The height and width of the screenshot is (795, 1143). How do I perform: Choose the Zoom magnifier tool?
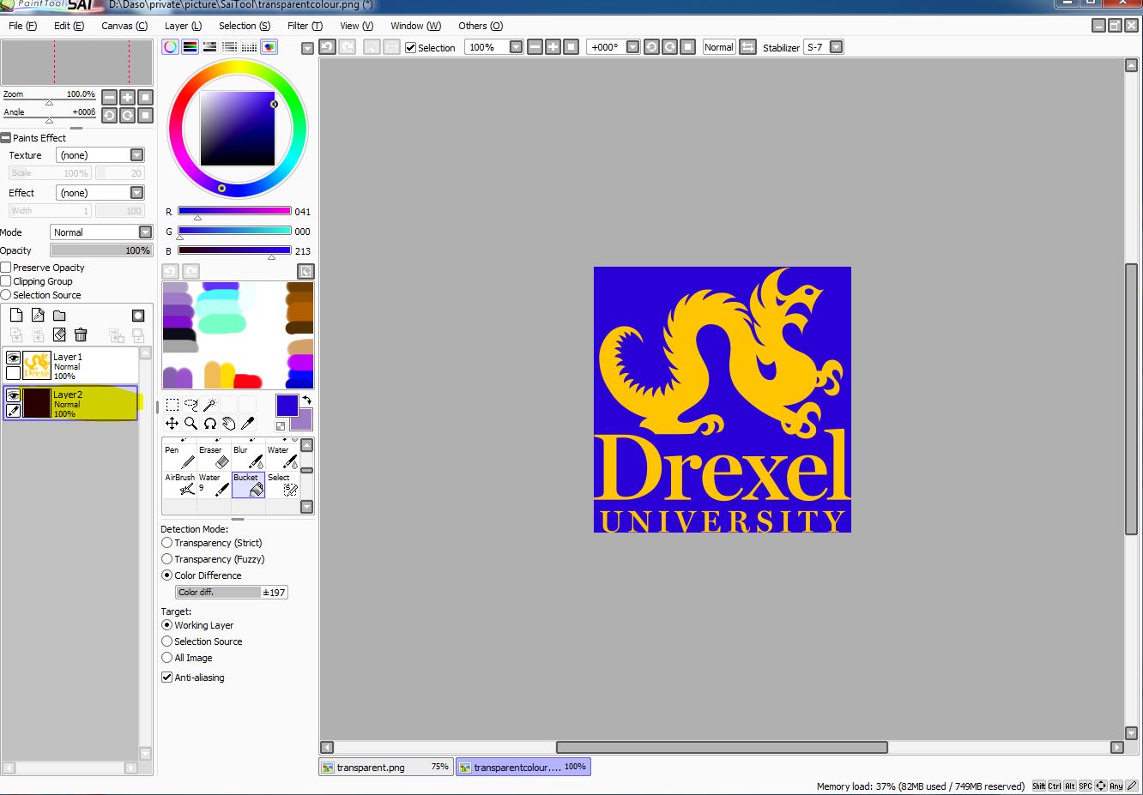tap(190, 424)
